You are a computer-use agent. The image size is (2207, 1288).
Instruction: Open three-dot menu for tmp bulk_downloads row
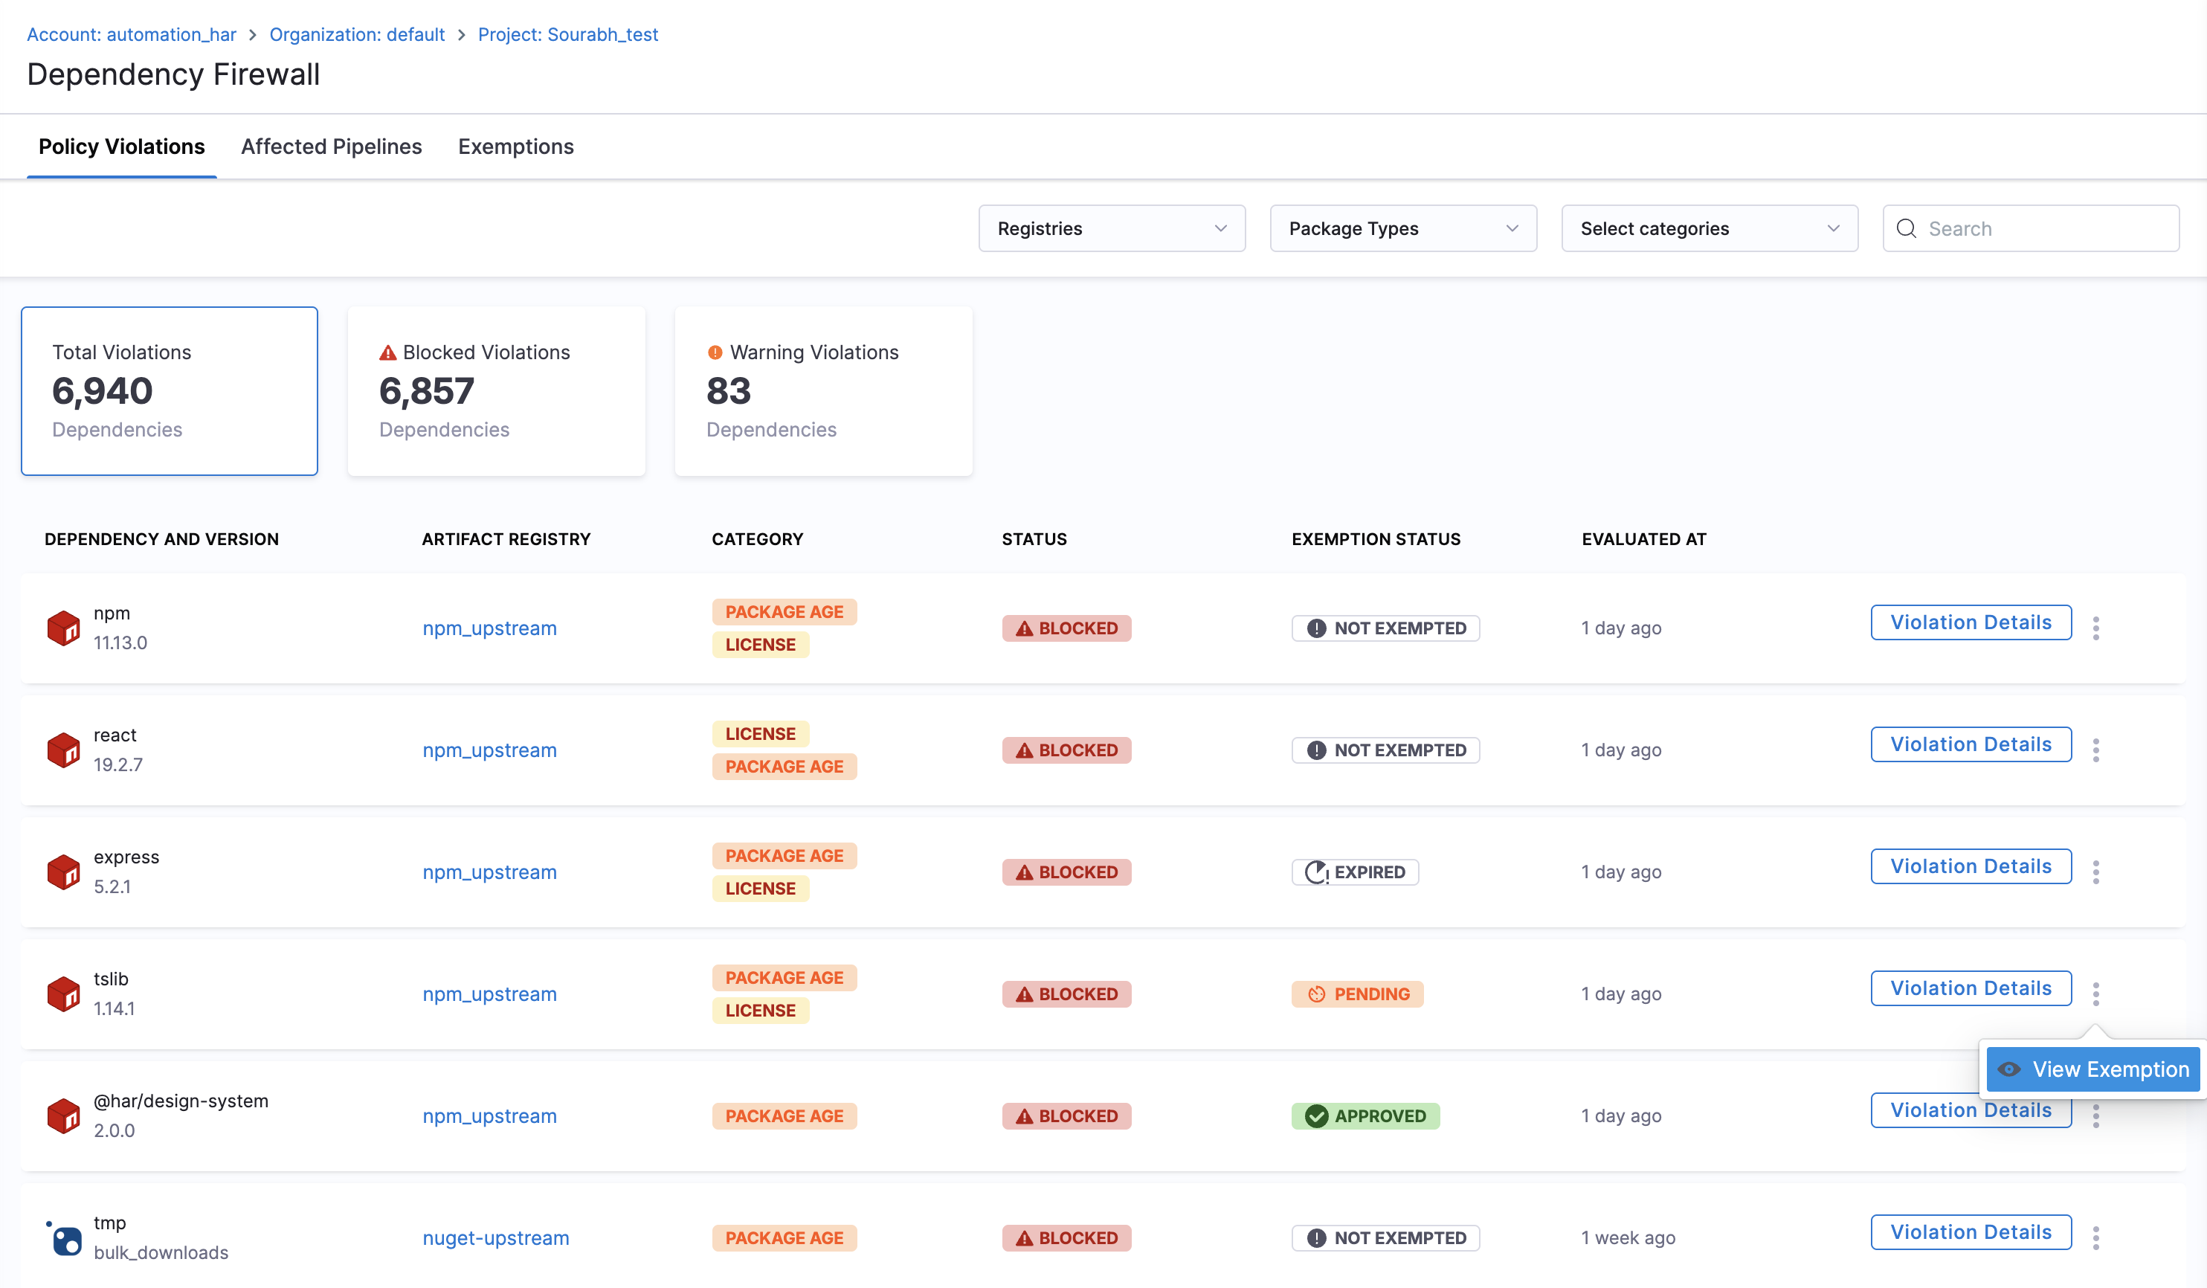2095,1237
